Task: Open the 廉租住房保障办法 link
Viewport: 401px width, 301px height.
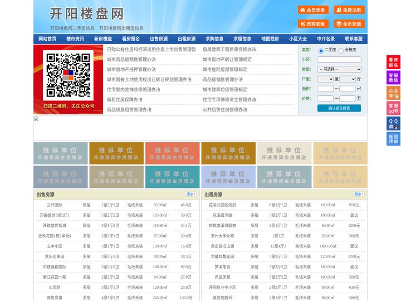Action: (125, 100)
